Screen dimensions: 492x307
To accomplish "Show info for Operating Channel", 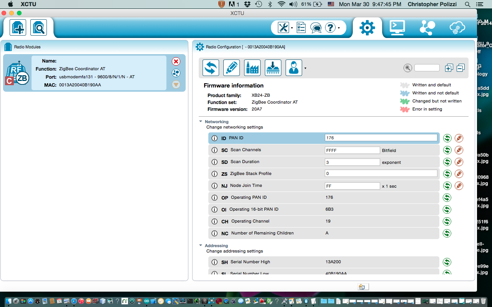I will pyautogui.click(x=214, y=221).
